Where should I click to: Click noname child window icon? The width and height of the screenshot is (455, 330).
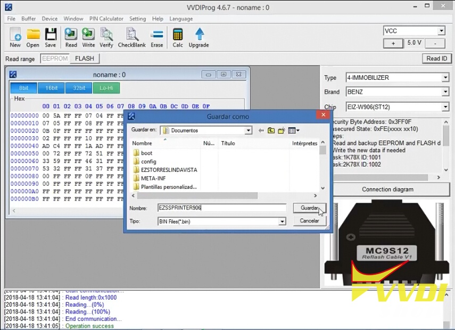pos(13,75)
